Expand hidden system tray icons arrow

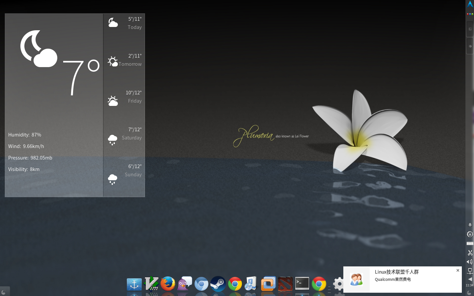(x=470, y=279)
